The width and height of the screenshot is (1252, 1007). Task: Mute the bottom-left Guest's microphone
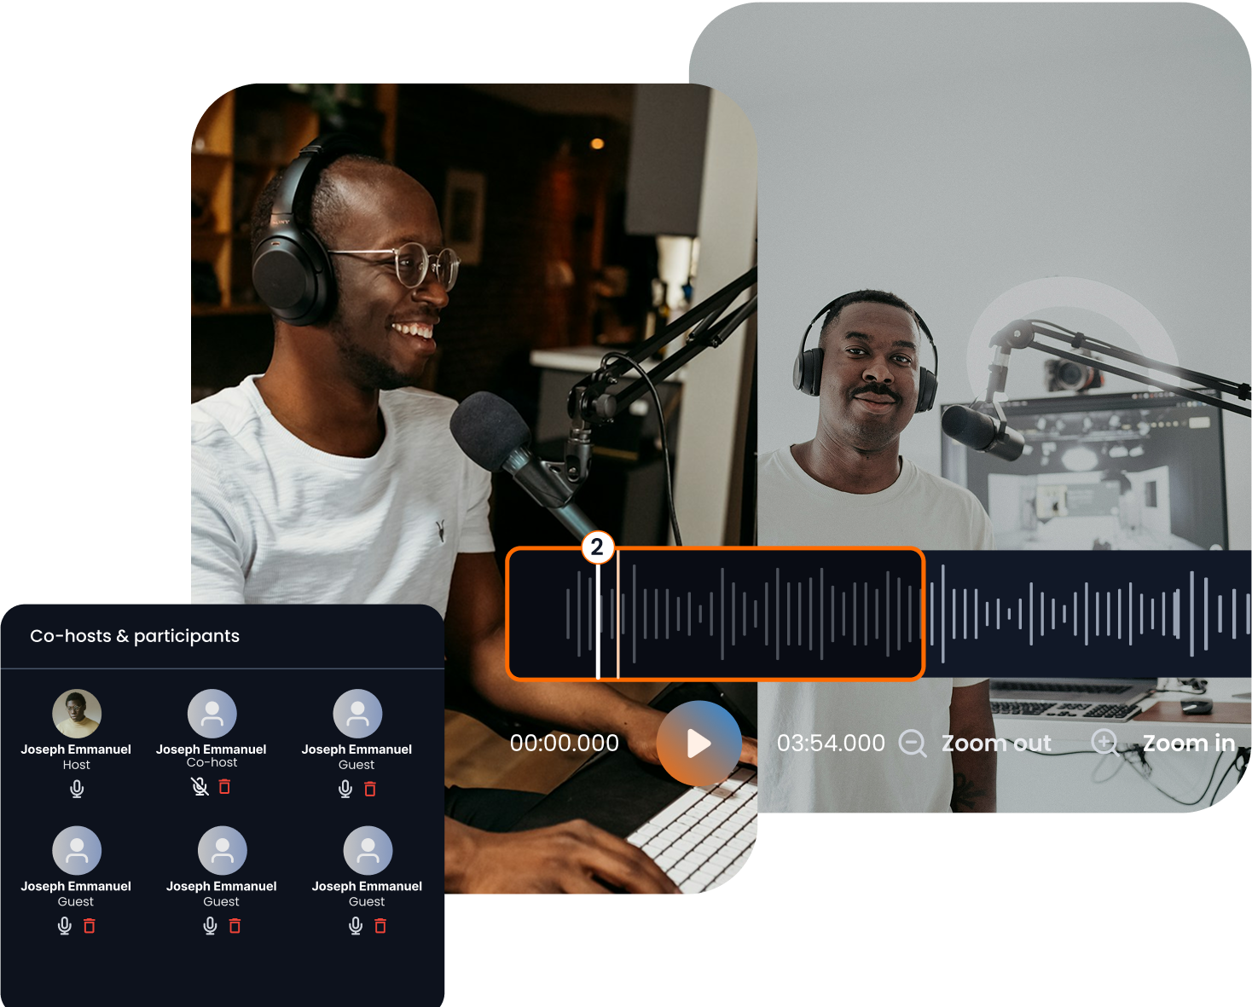[65, 925]
